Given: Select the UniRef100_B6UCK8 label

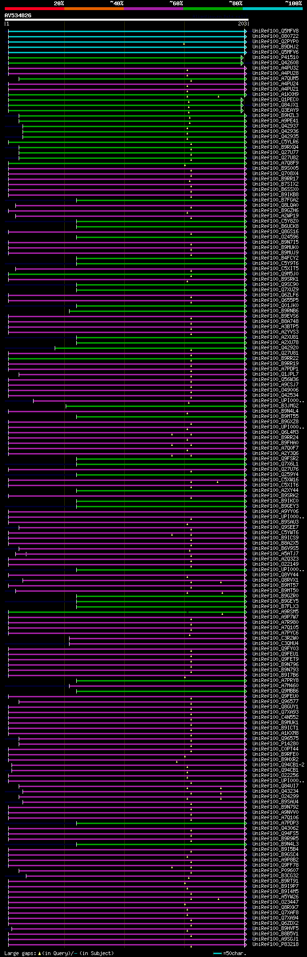Looking at the screenshot, I should click(x=275, y=227).
